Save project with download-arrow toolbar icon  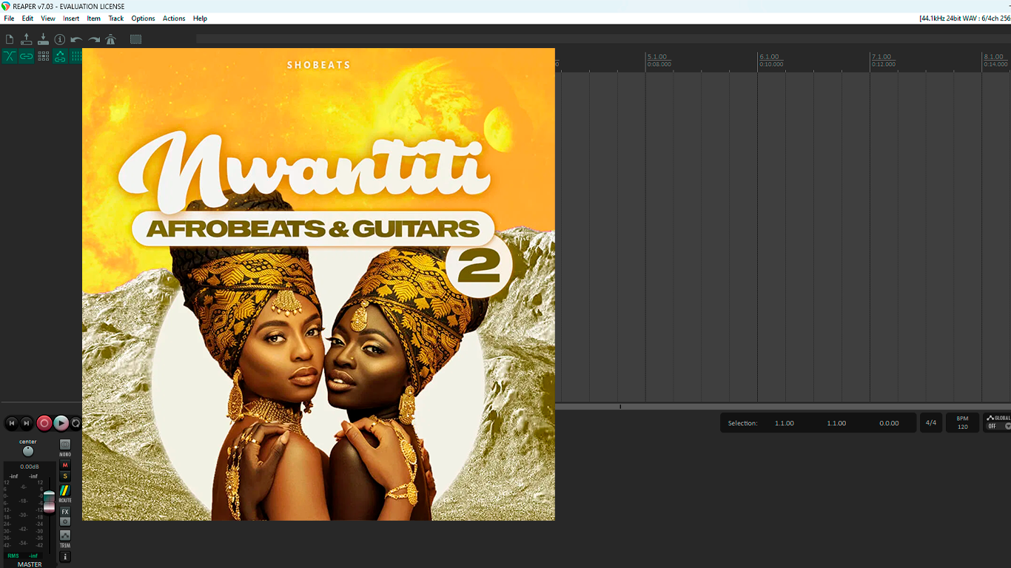43,39
